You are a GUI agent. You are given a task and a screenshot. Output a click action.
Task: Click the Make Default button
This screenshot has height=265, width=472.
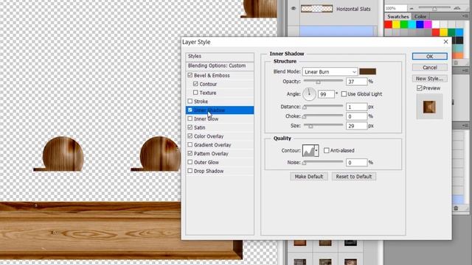(x=309, y=177)
